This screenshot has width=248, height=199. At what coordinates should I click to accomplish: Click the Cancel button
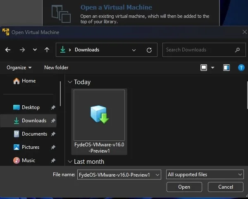coord(226,187)
